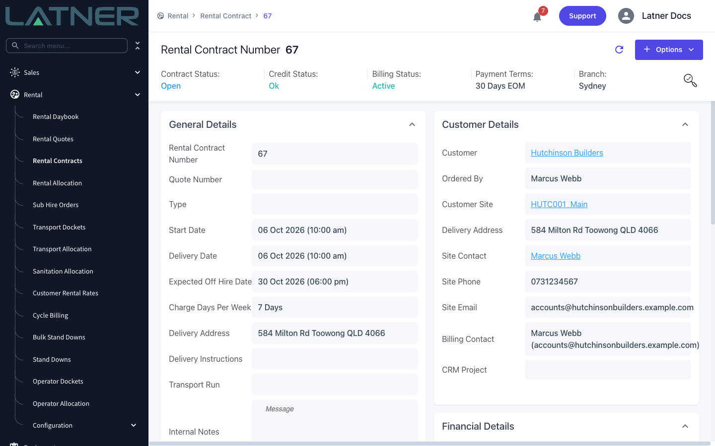Screen dimensions: 715x446
Task: Click the Support button
Action: point(582,16)
